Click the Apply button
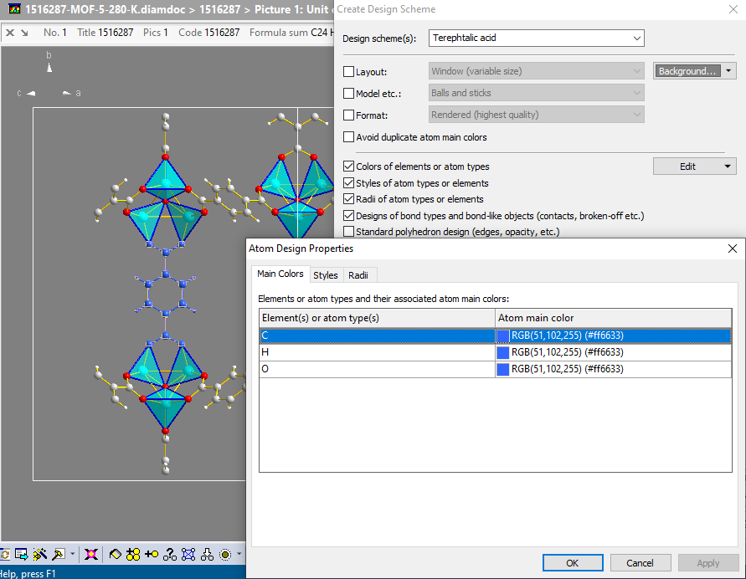 pos(708,562)
